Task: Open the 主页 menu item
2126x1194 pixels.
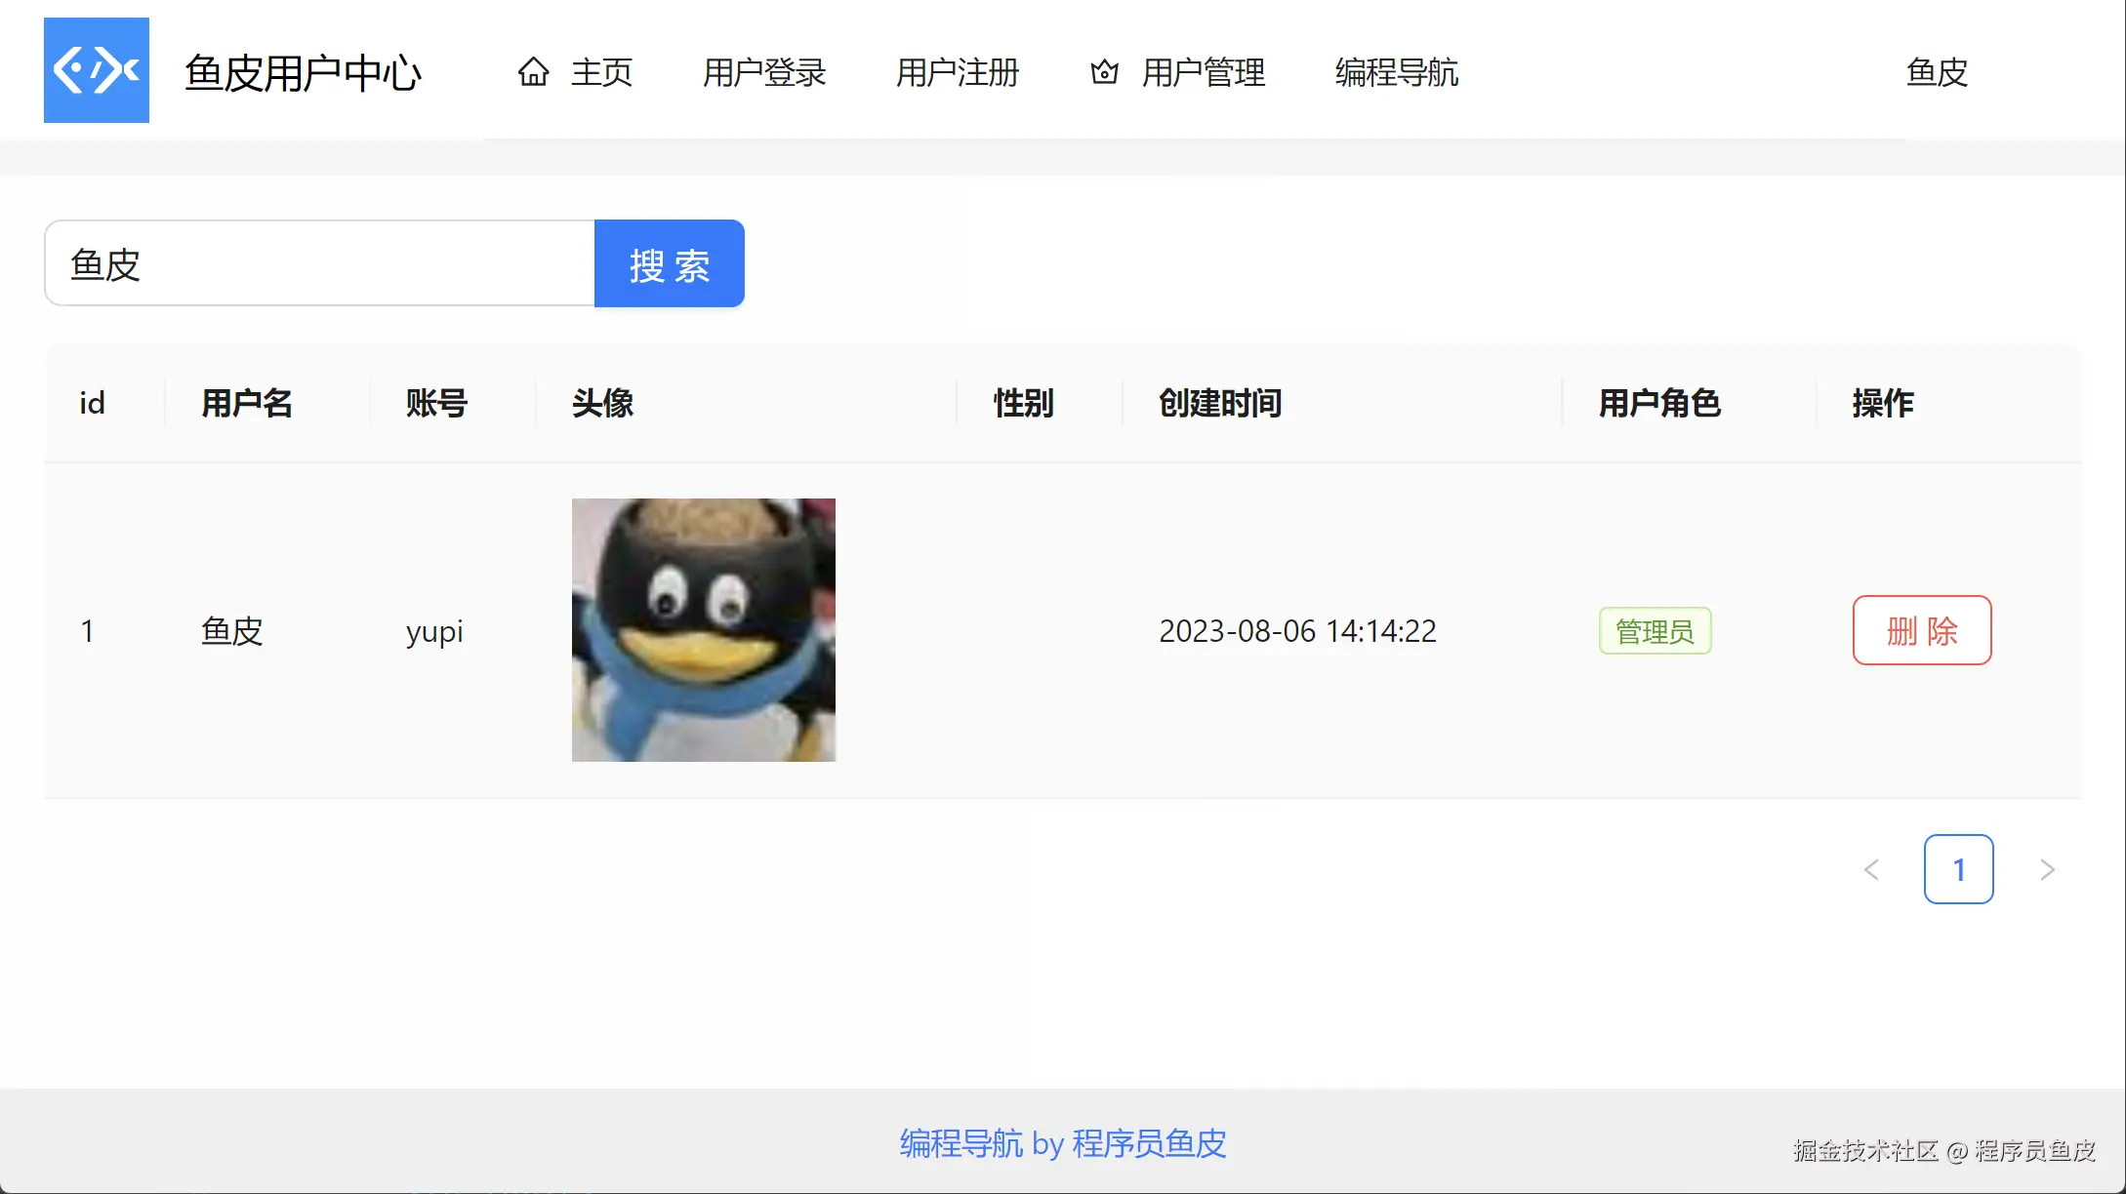Action: pyautogui.click(x=601, y=72)
